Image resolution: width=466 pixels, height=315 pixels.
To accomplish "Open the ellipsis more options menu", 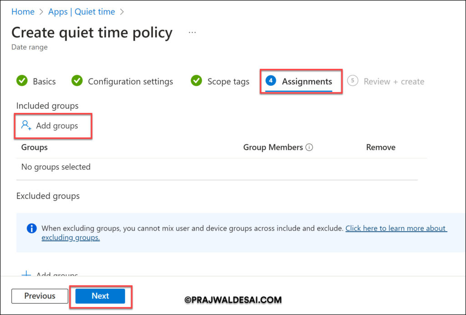I will click(192, 32).
